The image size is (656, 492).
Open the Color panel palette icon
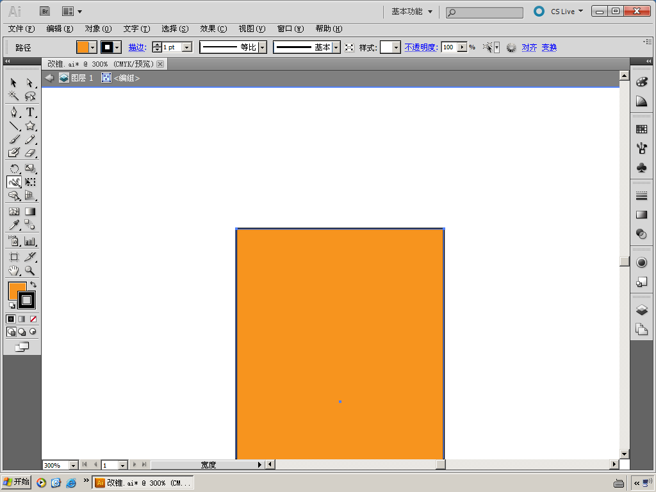click(641, 81)
